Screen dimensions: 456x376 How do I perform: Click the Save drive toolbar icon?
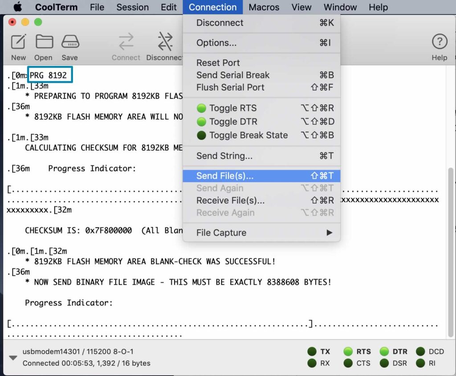(70, 42)
